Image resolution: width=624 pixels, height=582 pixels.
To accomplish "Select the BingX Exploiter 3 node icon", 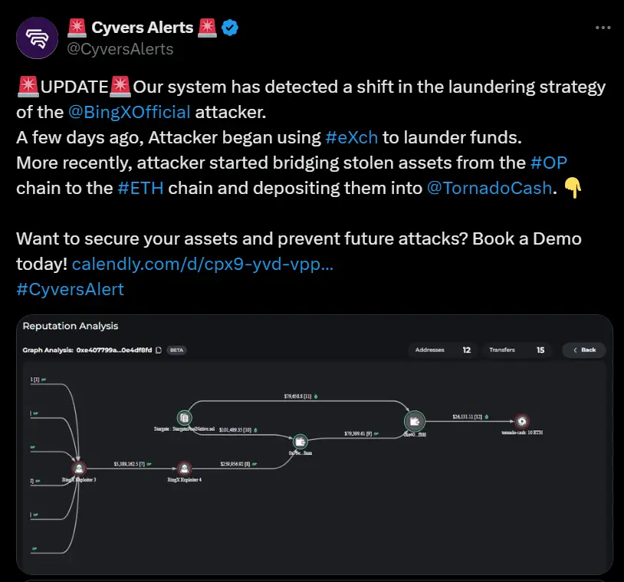I will (78, 465).
